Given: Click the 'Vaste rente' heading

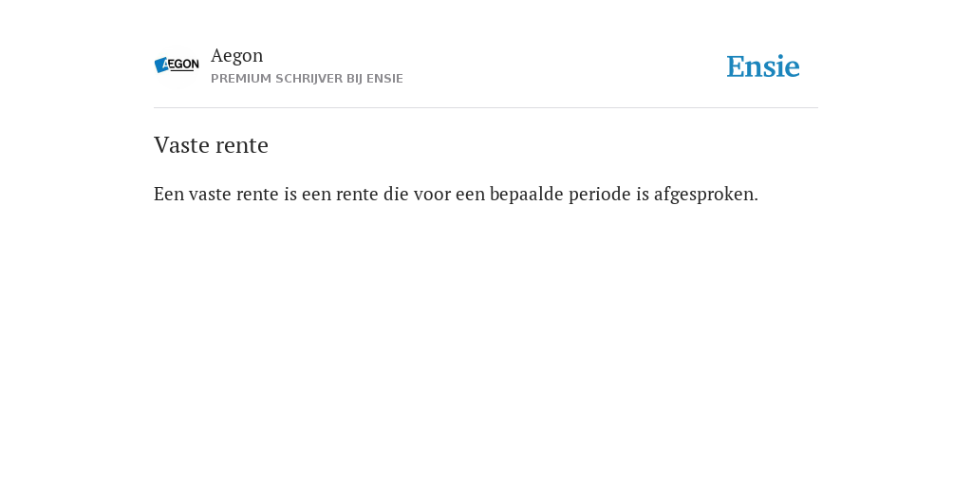Looking at the screenshot, I should [x=211, y=145].
